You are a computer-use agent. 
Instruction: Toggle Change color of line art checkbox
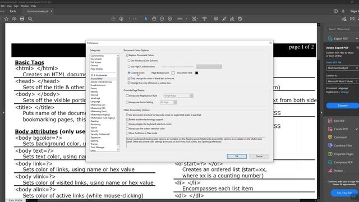click(129, 83)
